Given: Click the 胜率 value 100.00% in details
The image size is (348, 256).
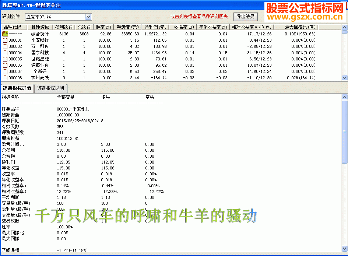Looking at the screenshot, I should click(65, 227).
